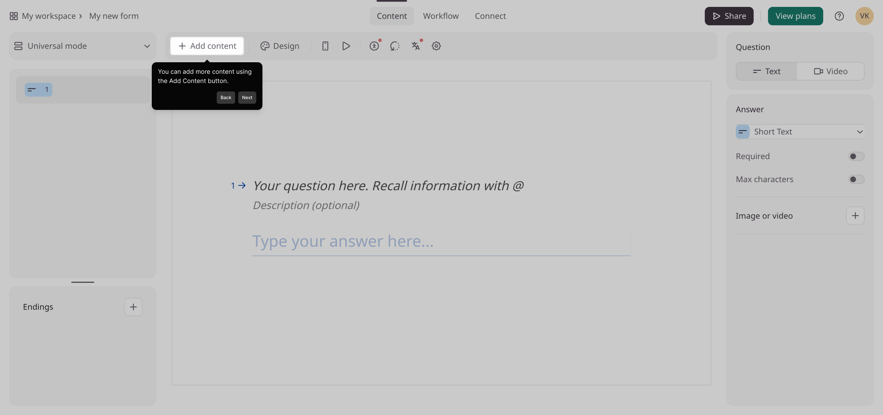Open the VK user avatar menu
This screenshot has width=883, height=415.
click(x=865, y=16)
